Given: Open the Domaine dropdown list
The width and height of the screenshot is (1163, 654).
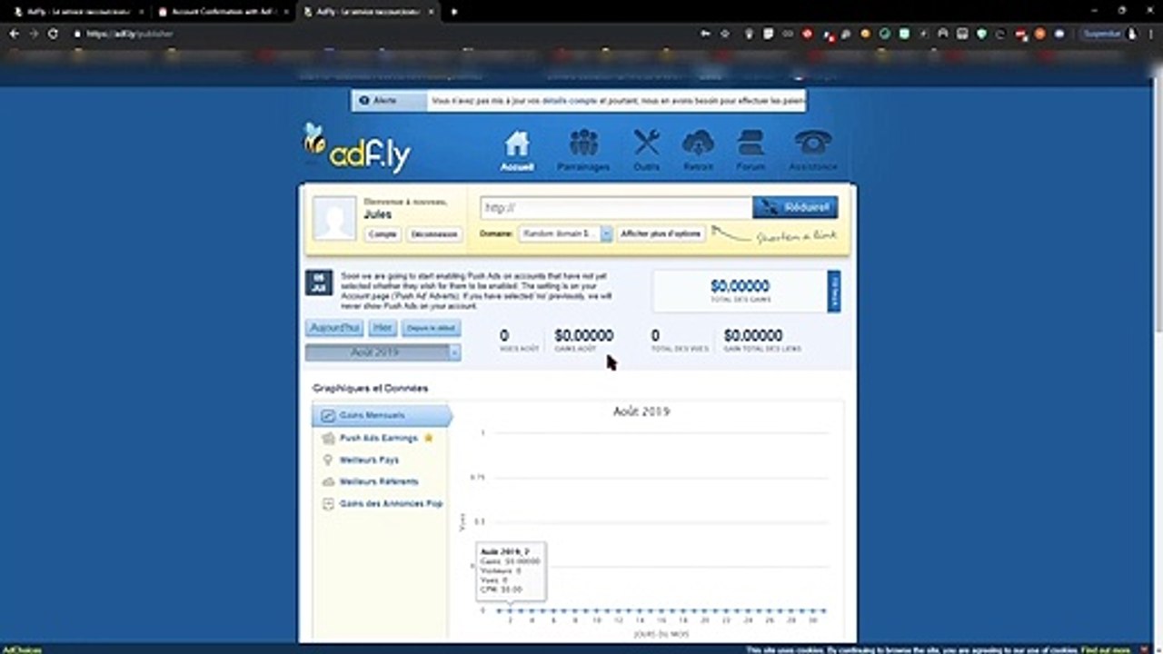Looking at the screenshot, I should coord(565,233).
